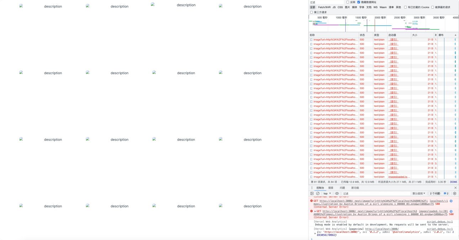Click the clear console icon
459x240 pixels.
click(318, 193)
